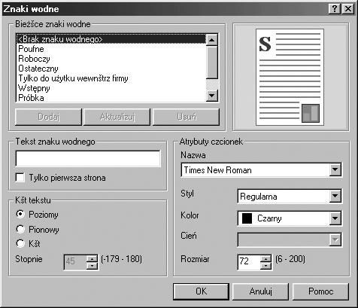Click the Stopnie degrees field

click(x=75, y=262)
